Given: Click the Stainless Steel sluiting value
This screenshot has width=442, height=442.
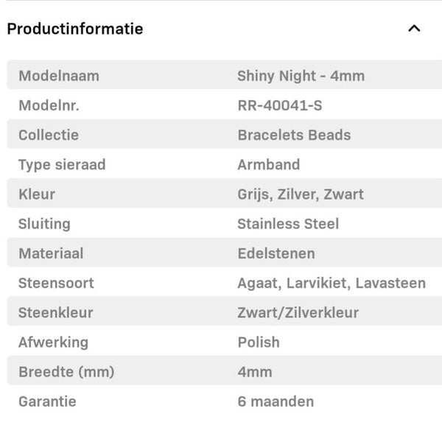Looking at the screenshot, I should click(x=288, y=224).
